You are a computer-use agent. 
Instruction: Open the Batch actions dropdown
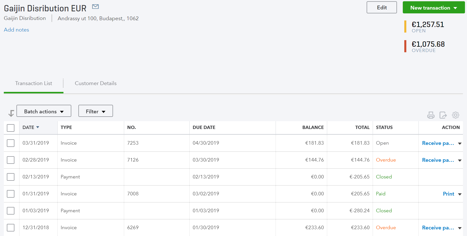43,111
